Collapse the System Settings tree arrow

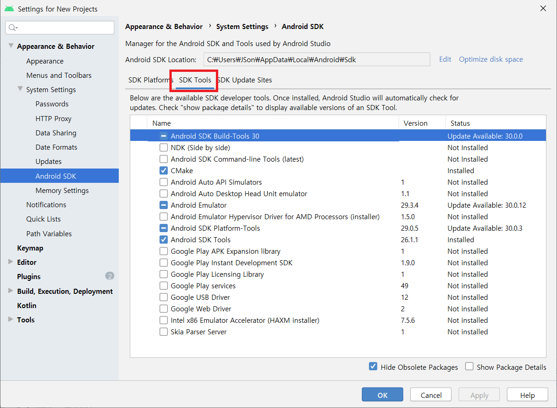20,89
